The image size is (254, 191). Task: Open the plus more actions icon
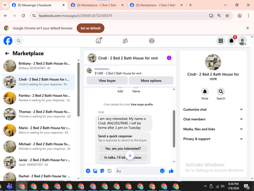[88, 171]
